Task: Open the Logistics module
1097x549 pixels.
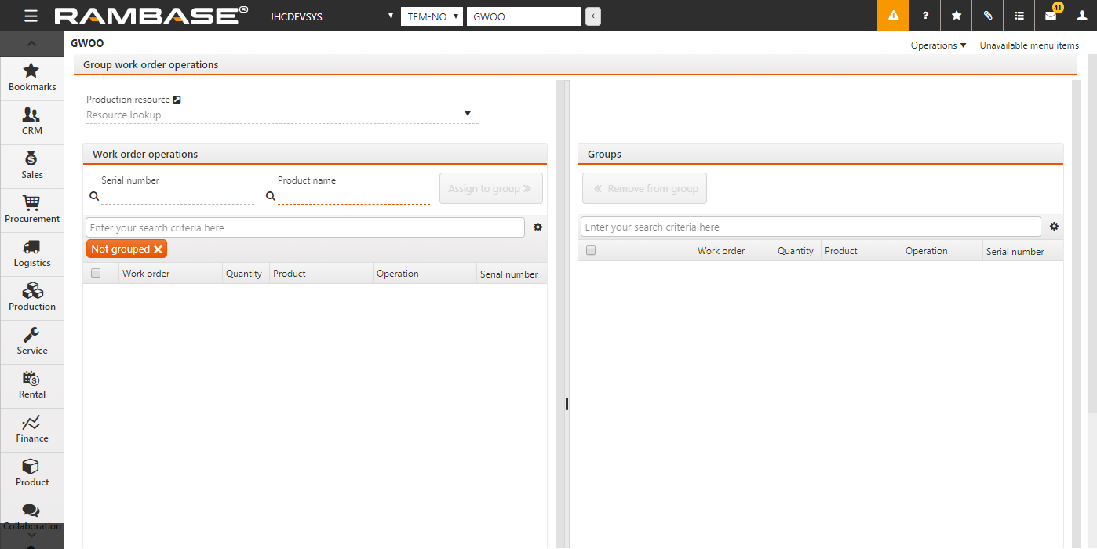Action: click(x=32, y=253)
